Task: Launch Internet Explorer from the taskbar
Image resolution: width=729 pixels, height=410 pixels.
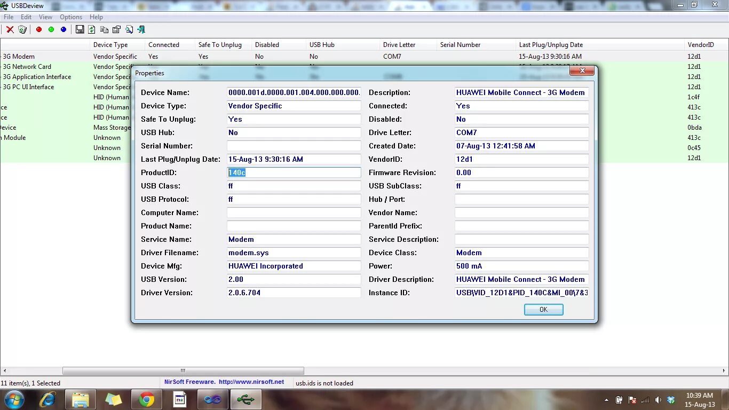Action: (47, 399)
